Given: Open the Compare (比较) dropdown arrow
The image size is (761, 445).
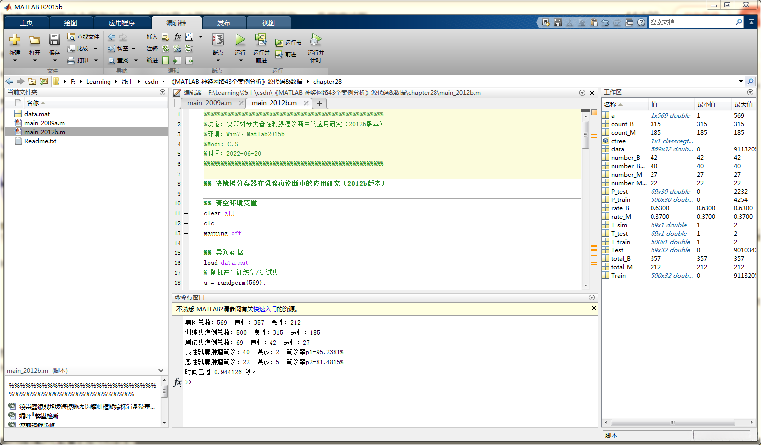Looking at the screenshot, I should [x=96, y=49].
